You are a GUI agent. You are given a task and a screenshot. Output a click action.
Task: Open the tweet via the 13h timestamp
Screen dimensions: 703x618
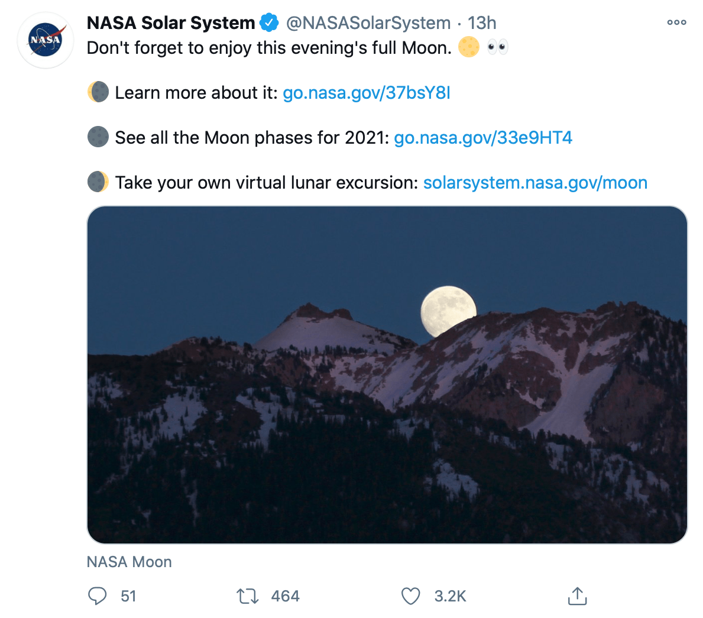(482, 23)
